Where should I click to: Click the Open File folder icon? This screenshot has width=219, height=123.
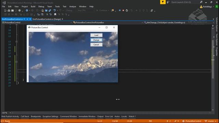(43, 11)
